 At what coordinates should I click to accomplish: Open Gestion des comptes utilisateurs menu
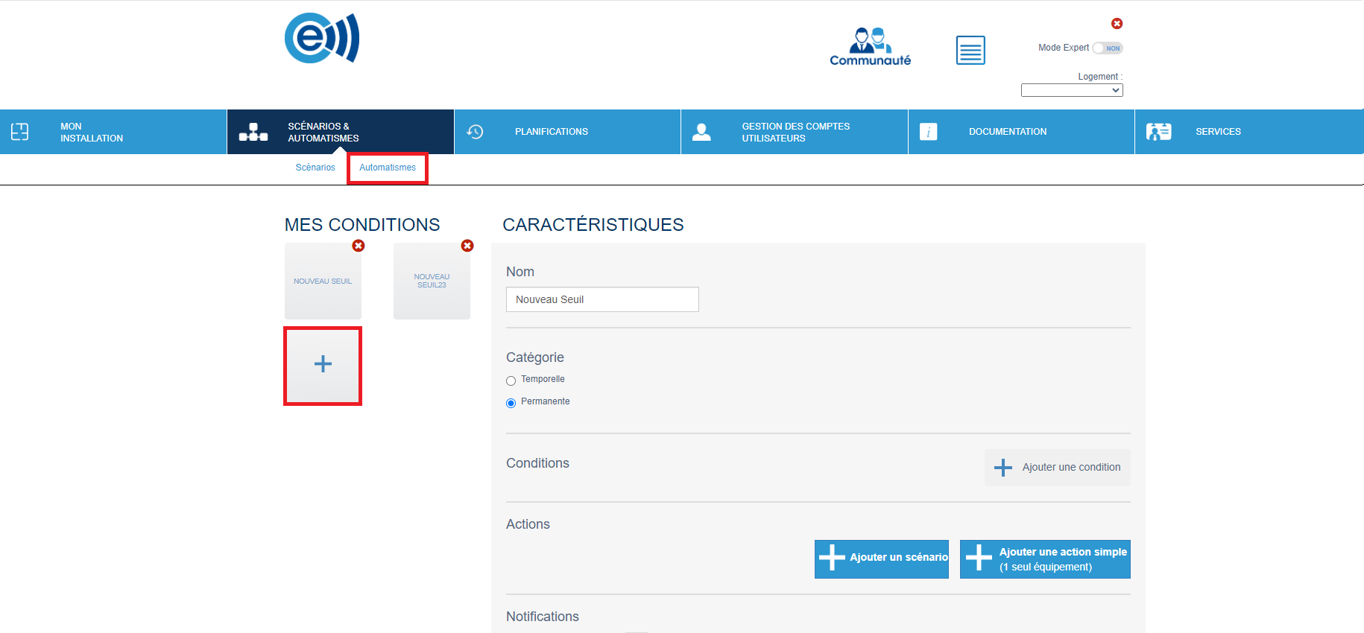tap(794, 132)
